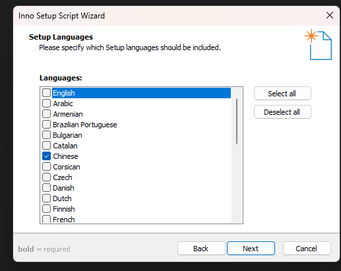This screenshot has height=271, width=341.
Task: Select the Corsican list entry text
Action: tap(67, 167)
